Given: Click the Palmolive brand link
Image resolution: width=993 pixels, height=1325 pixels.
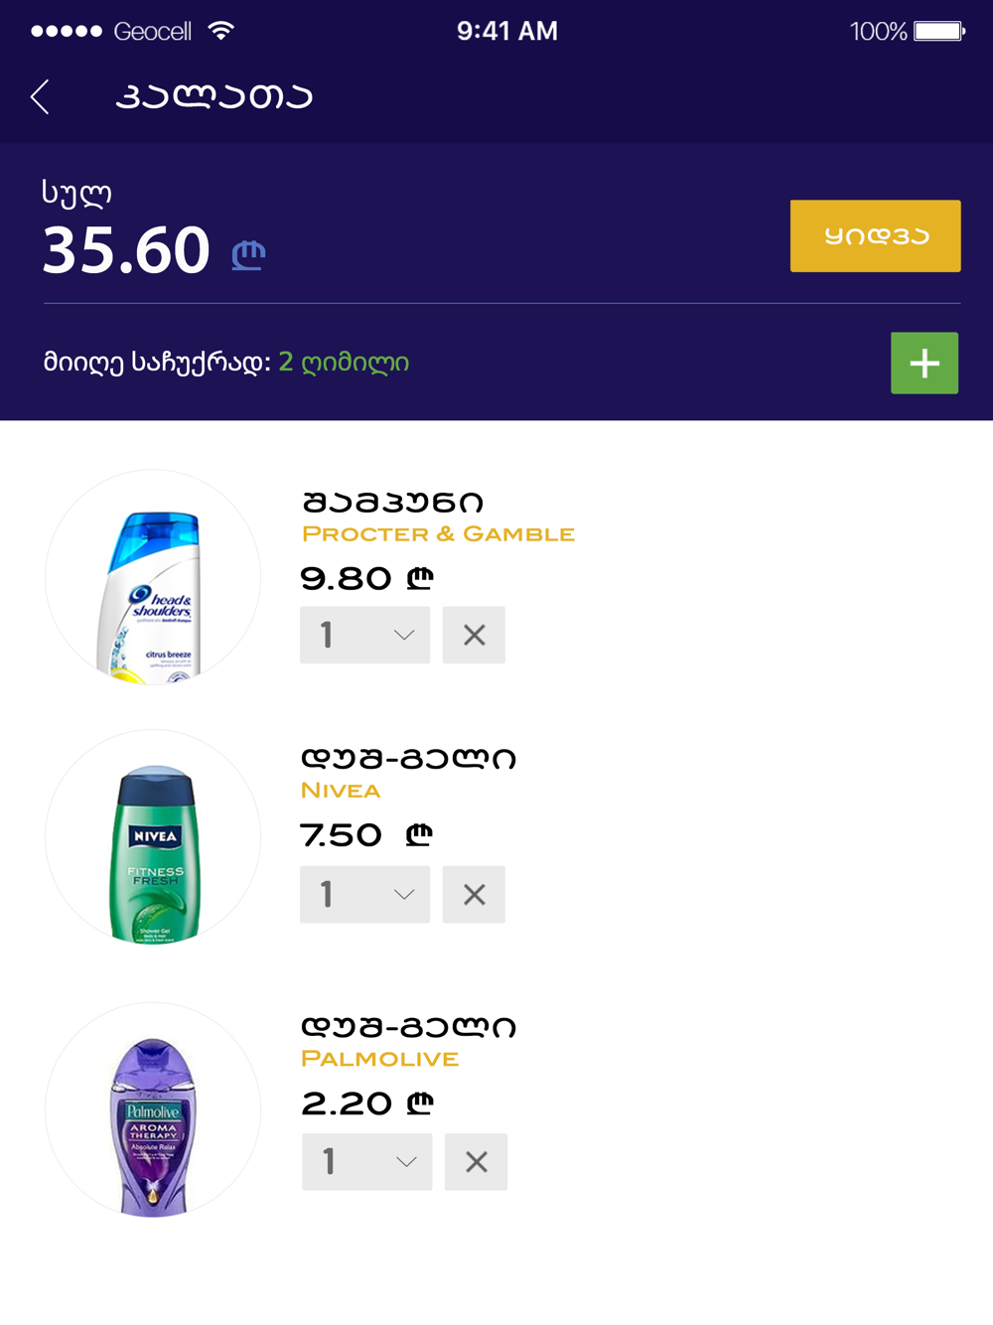Looking at the screenshot, I should pyautogui.click(x=379, y=1059).
